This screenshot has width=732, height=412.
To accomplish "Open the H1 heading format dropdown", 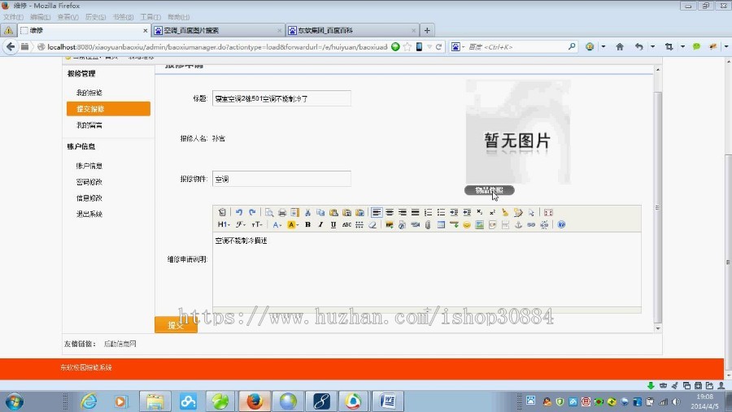I will [x=223, y=225].
